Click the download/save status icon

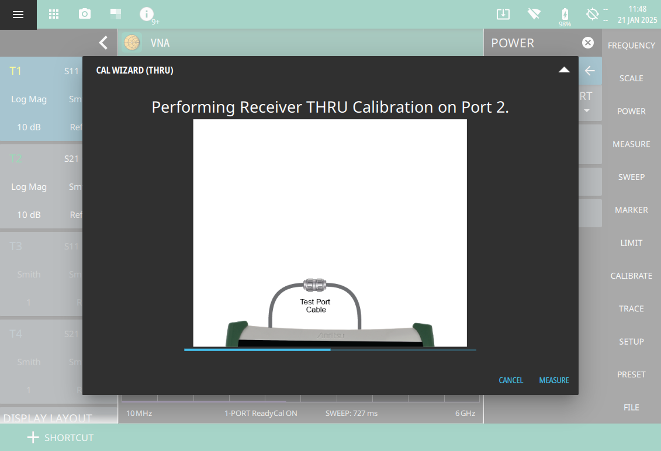click(503, 15)
